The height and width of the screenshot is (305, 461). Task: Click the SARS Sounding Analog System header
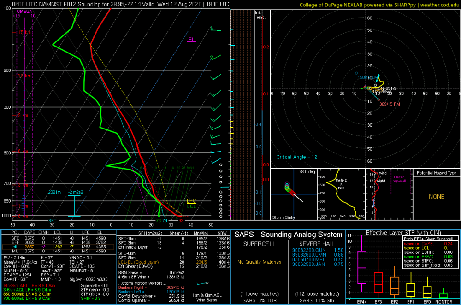click(x=288, y=235)
